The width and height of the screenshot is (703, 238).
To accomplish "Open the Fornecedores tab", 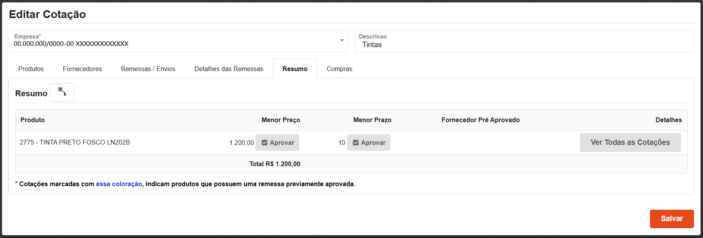I will 82,69.
